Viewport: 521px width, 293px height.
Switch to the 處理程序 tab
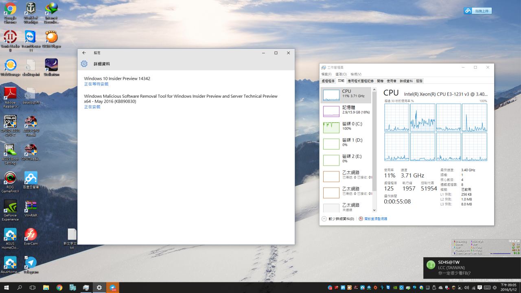tap(328, 81)
